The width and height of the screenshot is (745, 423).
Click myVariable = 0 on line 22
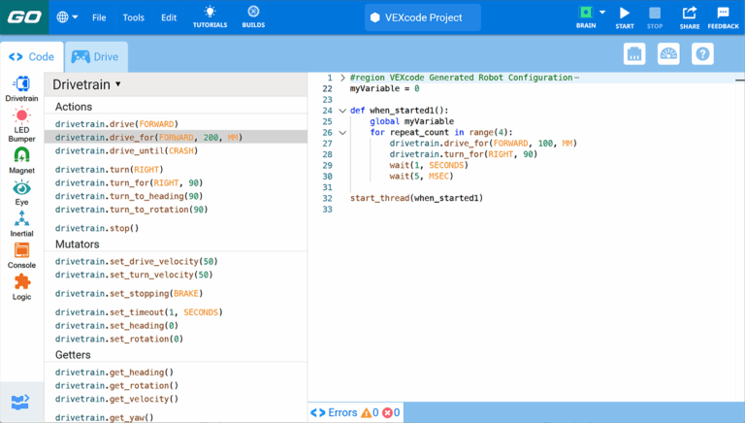tap(385, 88)
